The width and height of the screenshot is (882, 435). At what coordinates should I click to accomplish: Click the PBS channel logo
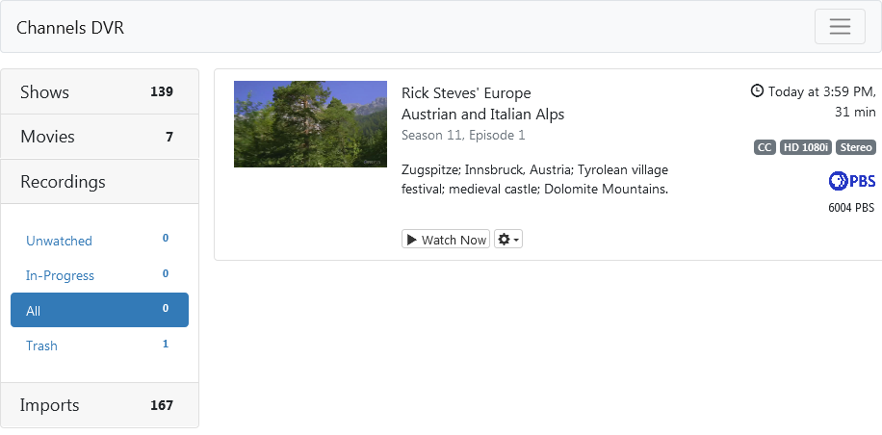[x=851, y=181]
